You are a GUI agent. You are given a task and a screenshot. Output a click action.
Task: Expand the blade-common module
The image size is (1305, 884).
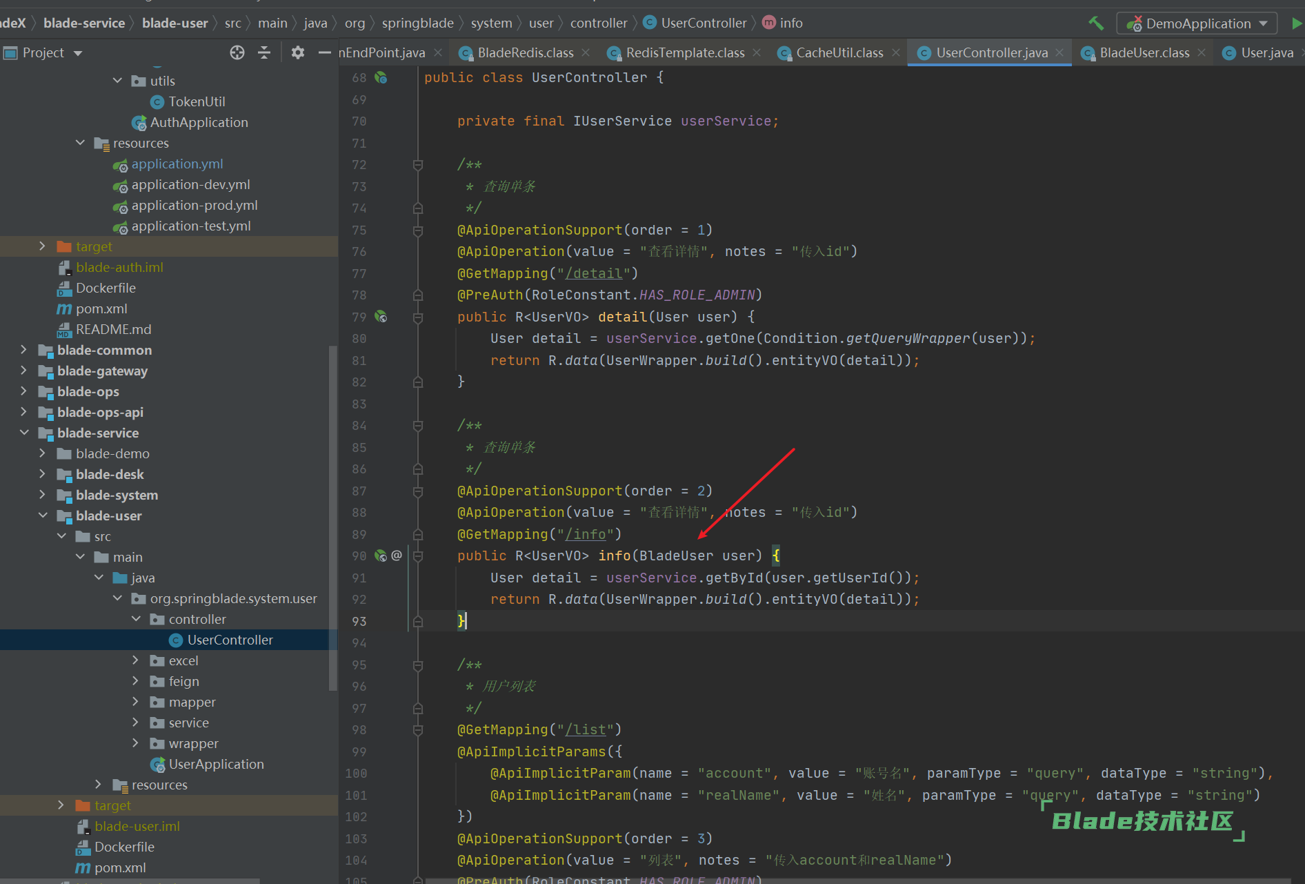pyautogui.click(x=24, y=350)
